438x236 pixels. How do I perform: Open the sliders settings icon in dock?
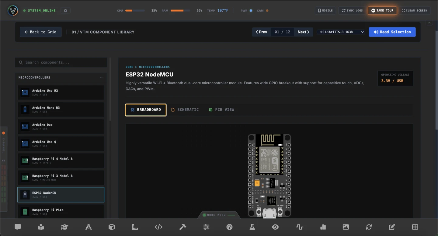[x=206, y=227]
